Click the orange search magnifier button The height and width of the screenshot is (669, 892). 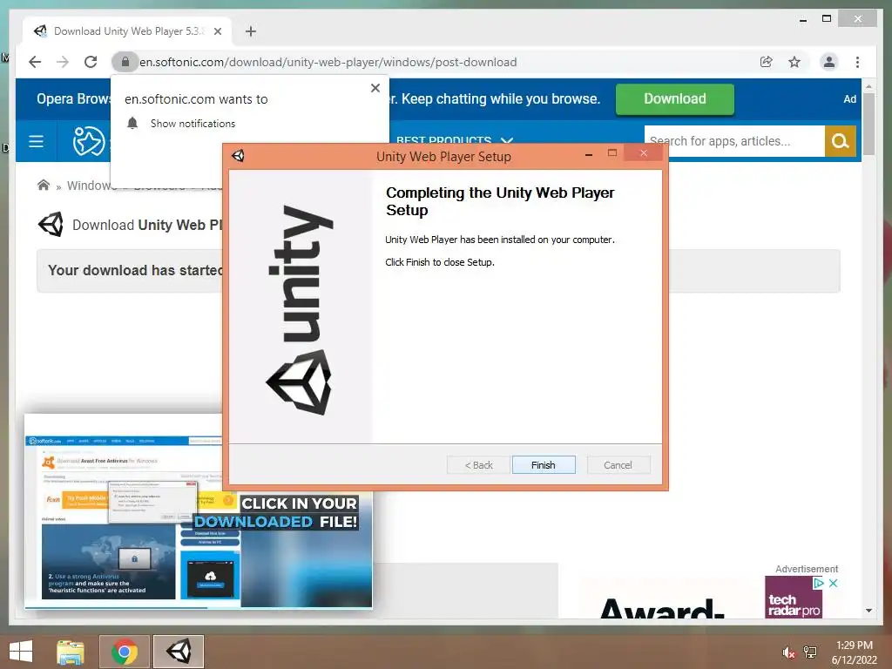point(841,141)
